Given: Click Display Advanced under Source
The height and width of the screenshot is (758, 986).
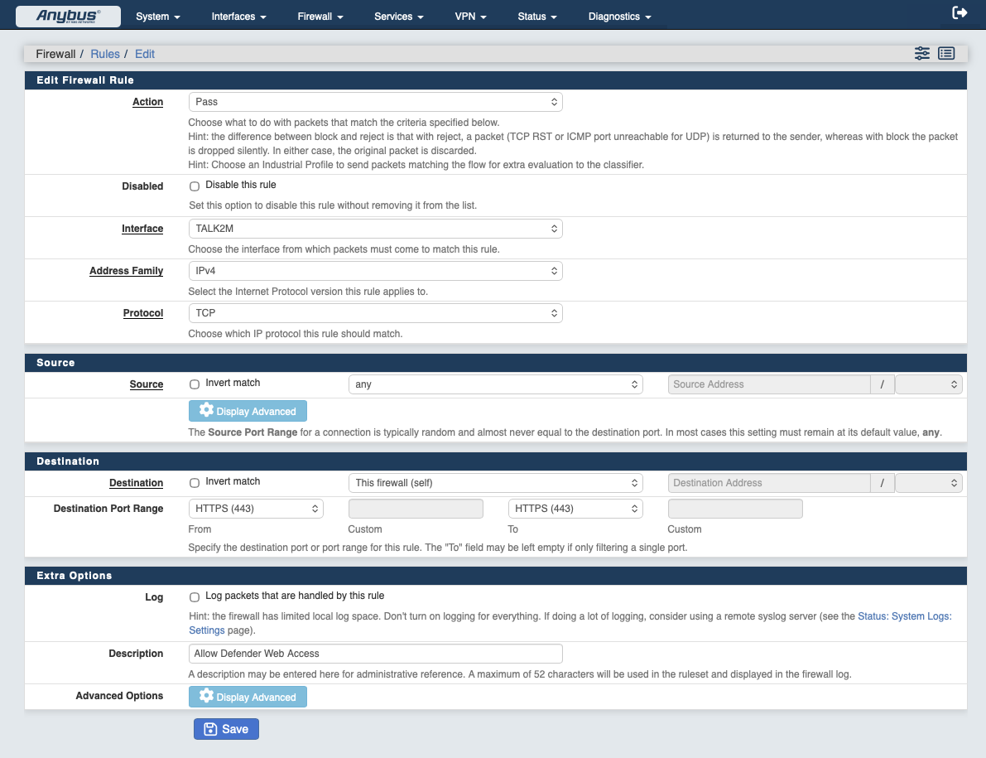Looking at the screenshot, I should pyautogui.click(x=248, y=411).
